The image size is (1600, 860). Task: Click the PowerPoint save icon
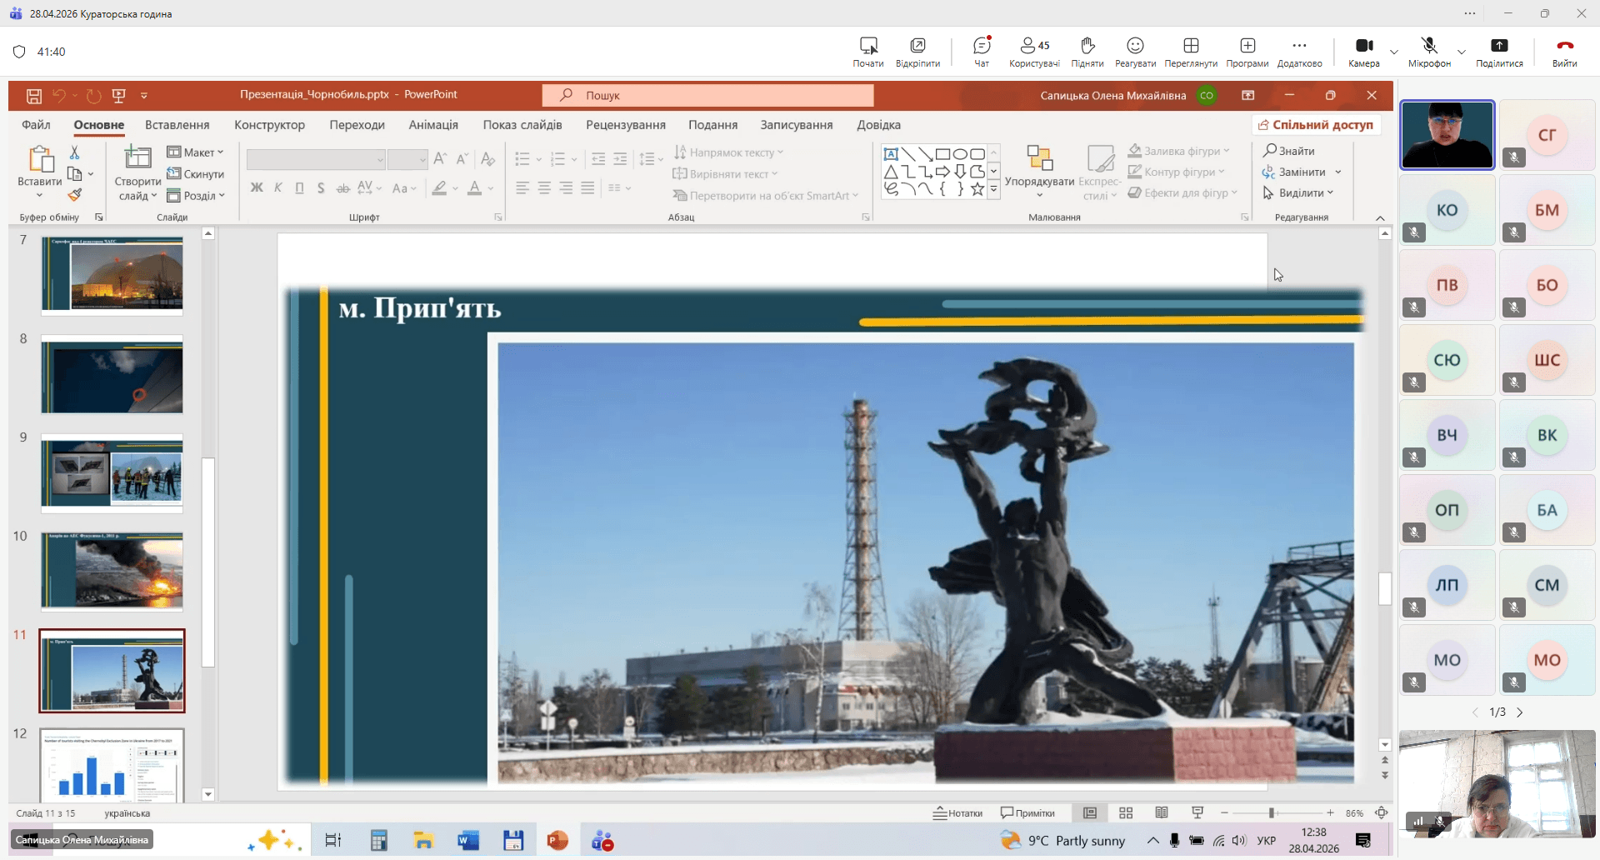[x=34, y=96]
